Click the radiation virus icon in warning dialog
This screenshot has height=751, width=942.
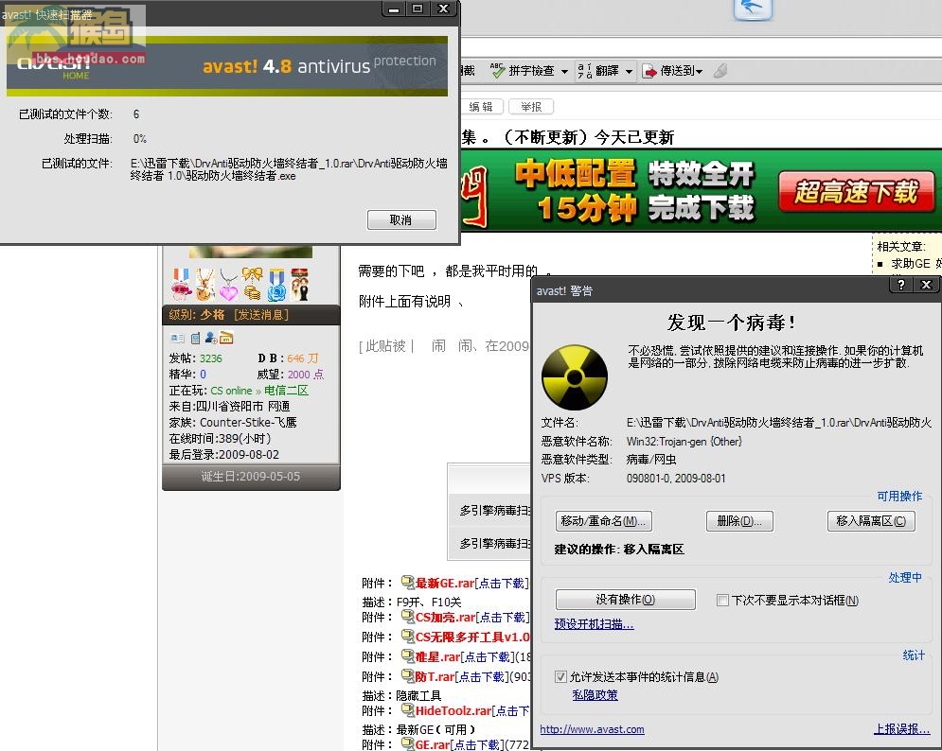(575, 377)
